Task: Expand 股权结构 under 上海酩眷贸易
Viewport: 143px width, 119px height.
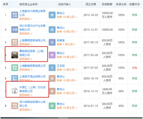Action: pos(26,70)
